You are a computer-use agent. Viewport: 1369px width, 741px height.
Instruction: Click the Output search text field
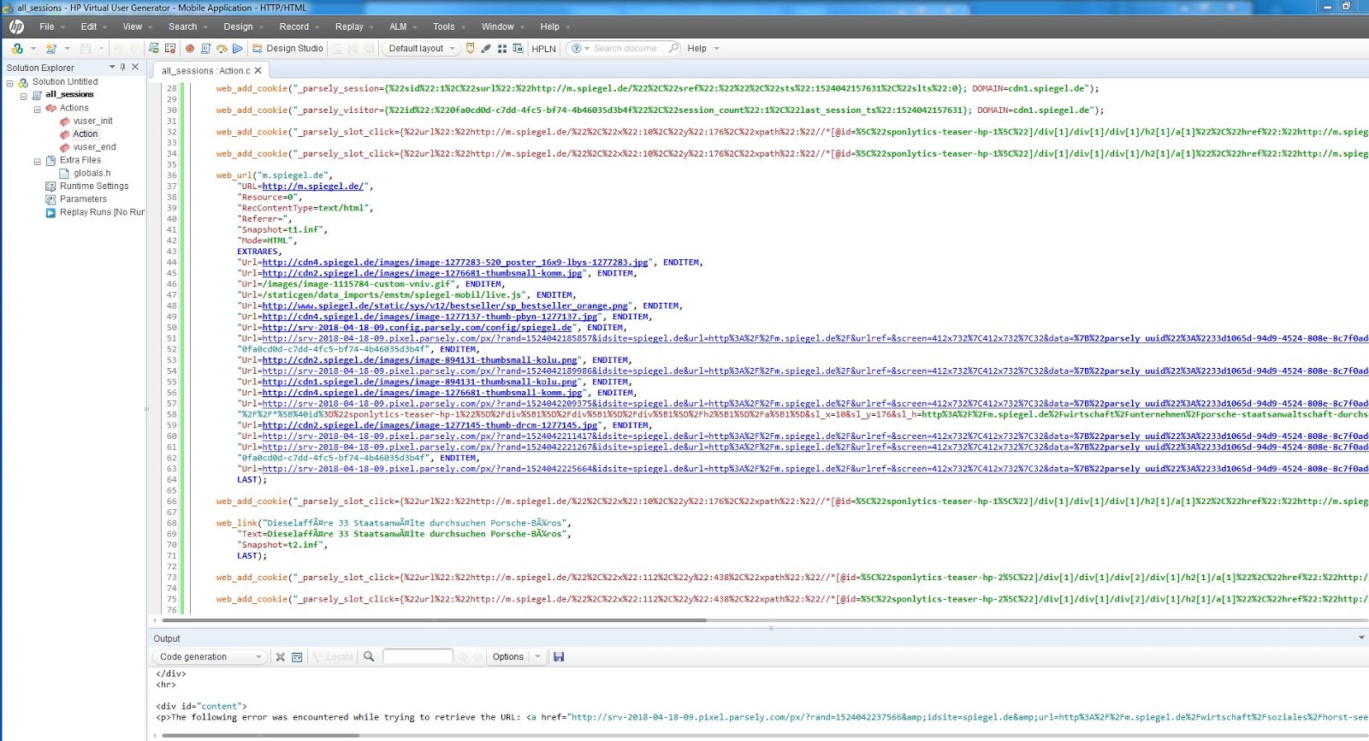click(418, 656)
